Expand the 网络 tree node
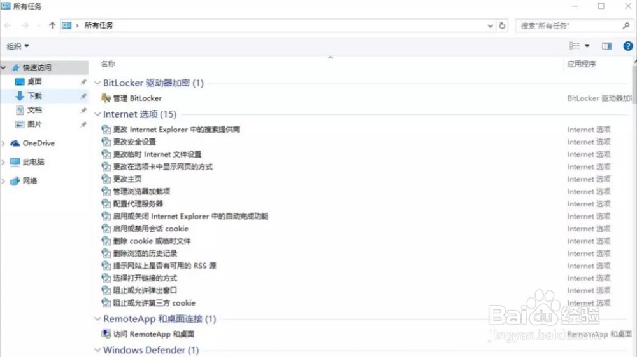This screenshot has height=357, width=637. point(4,181)
